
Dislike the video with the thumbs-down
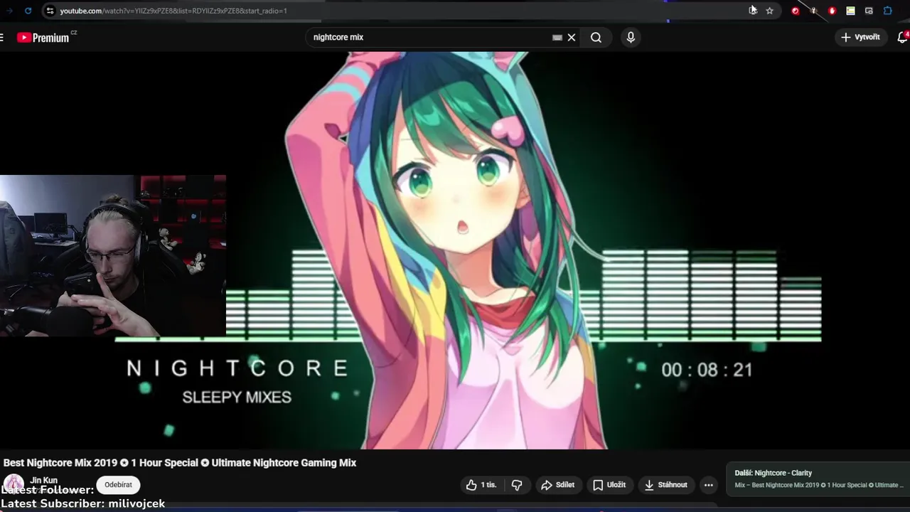517,485
